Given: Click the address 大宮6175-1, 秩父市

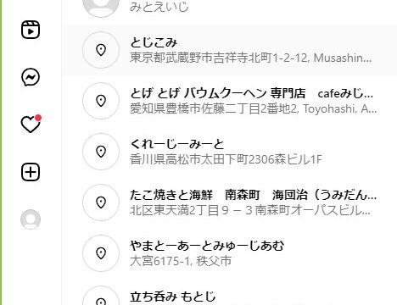Looking at the screenshot, I should [181, 261].
